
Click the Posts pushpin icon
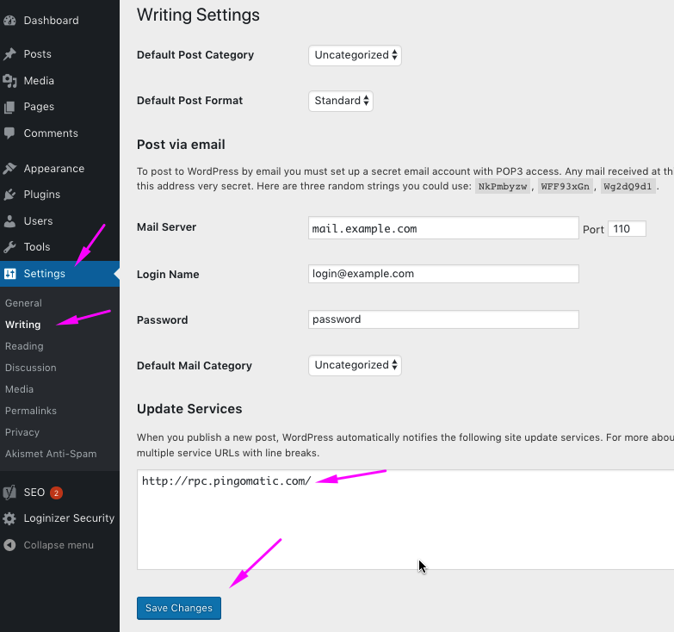pos(10,54)
